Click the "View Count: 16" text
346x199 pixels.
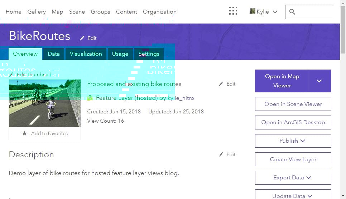coord(105,121)
